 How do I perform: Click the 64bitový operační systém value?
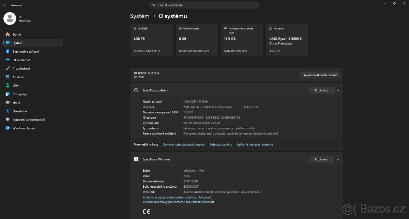(x=219, y=128)
